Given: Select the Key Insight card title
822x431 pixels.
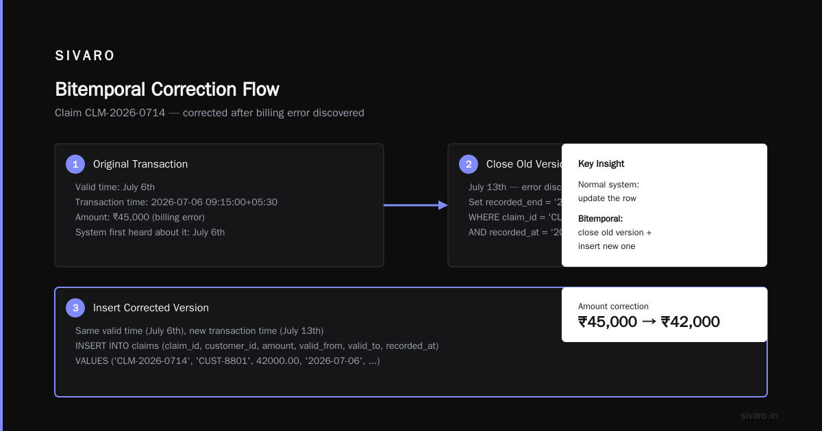Looking at the screenshot, I should pyautogui.click(x=601, y=164).
